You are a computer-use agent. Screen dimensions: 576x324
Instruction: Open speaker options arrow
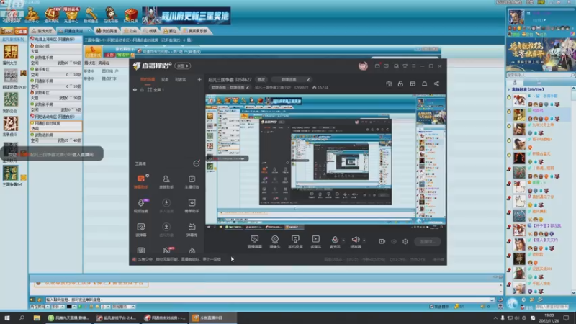coord(364,240)
